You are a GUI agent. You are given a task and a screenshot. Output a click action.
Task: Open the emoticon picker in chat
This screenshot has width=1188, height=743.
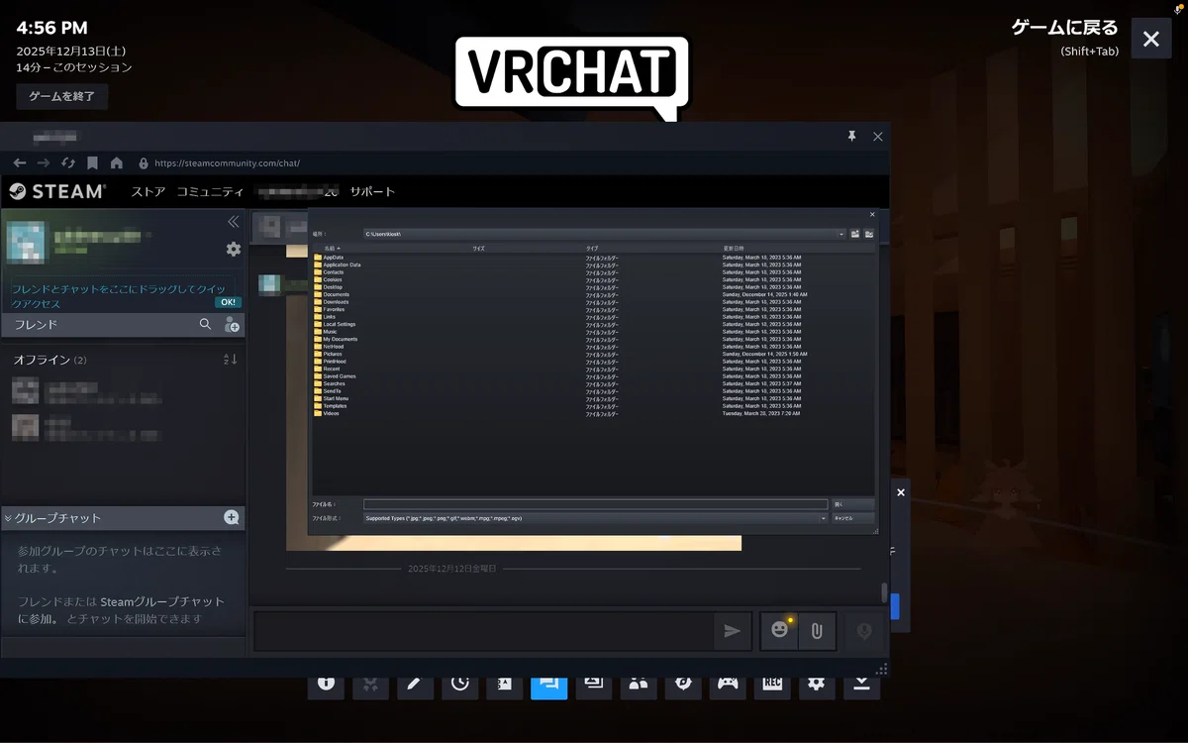click(x=780, y=630)
